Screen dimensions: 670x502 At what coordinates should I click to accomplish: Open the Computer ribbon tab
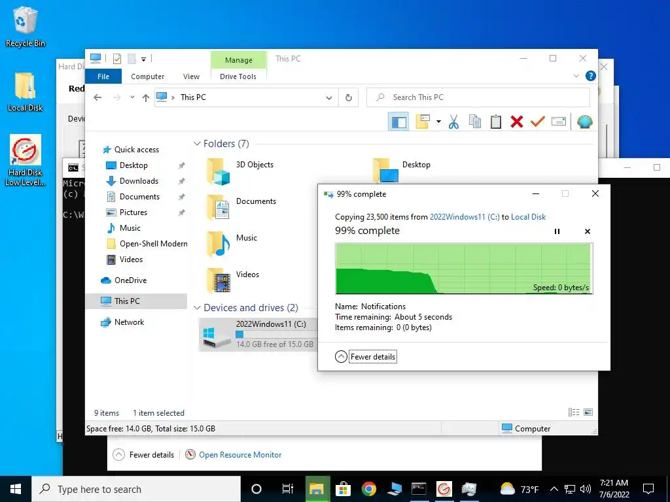[x=147, y=76]
